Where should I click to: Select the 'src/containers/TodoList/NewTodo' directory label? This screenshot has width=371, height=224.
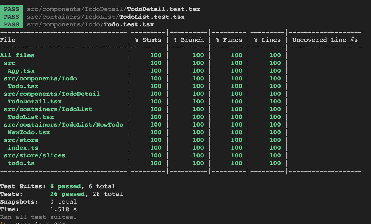click(x=63, y=125)
